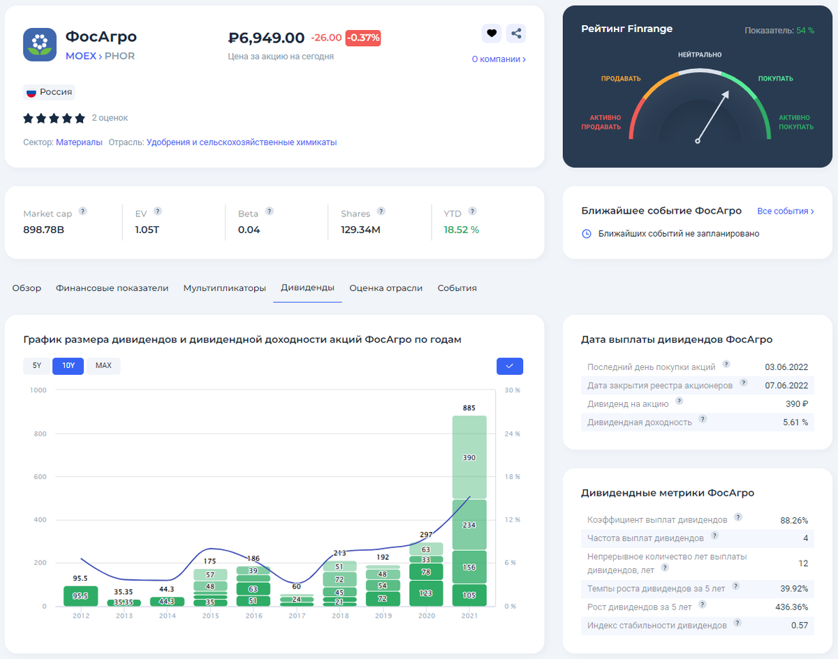The image size is (838, 659).
Task: Click the question icon beside YTD
Action: click(473, 211)
